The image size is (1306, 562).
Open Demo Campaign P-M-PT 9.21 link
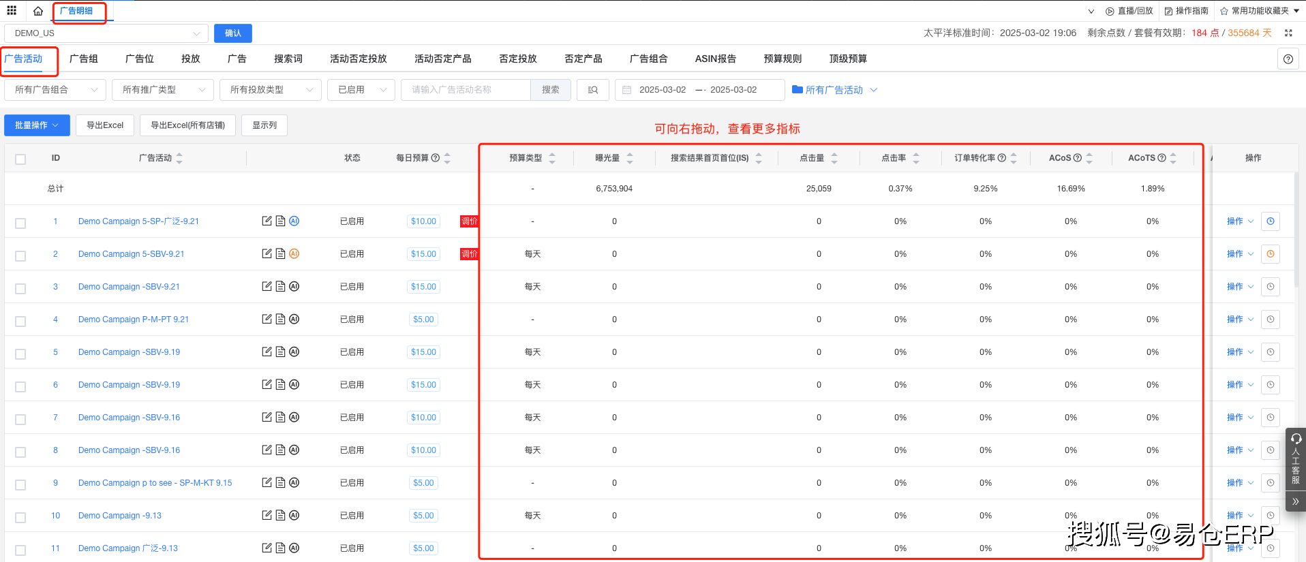pyautogui.click(x=134, y=319)
